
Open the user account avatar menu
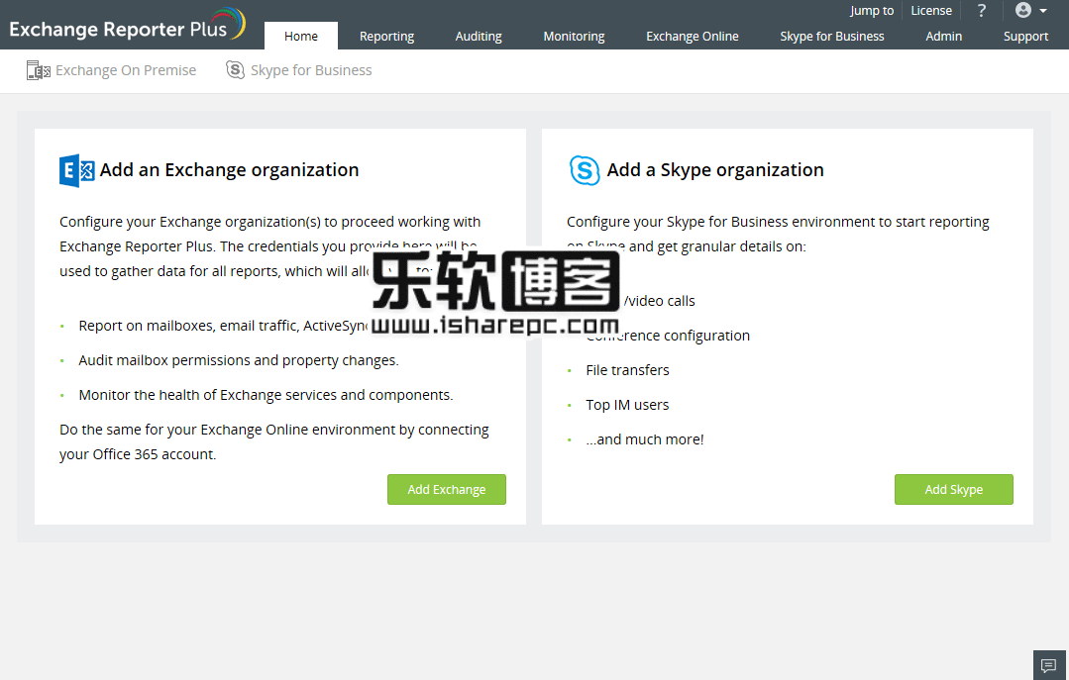pyautogui.click(x=1030, y=10)
